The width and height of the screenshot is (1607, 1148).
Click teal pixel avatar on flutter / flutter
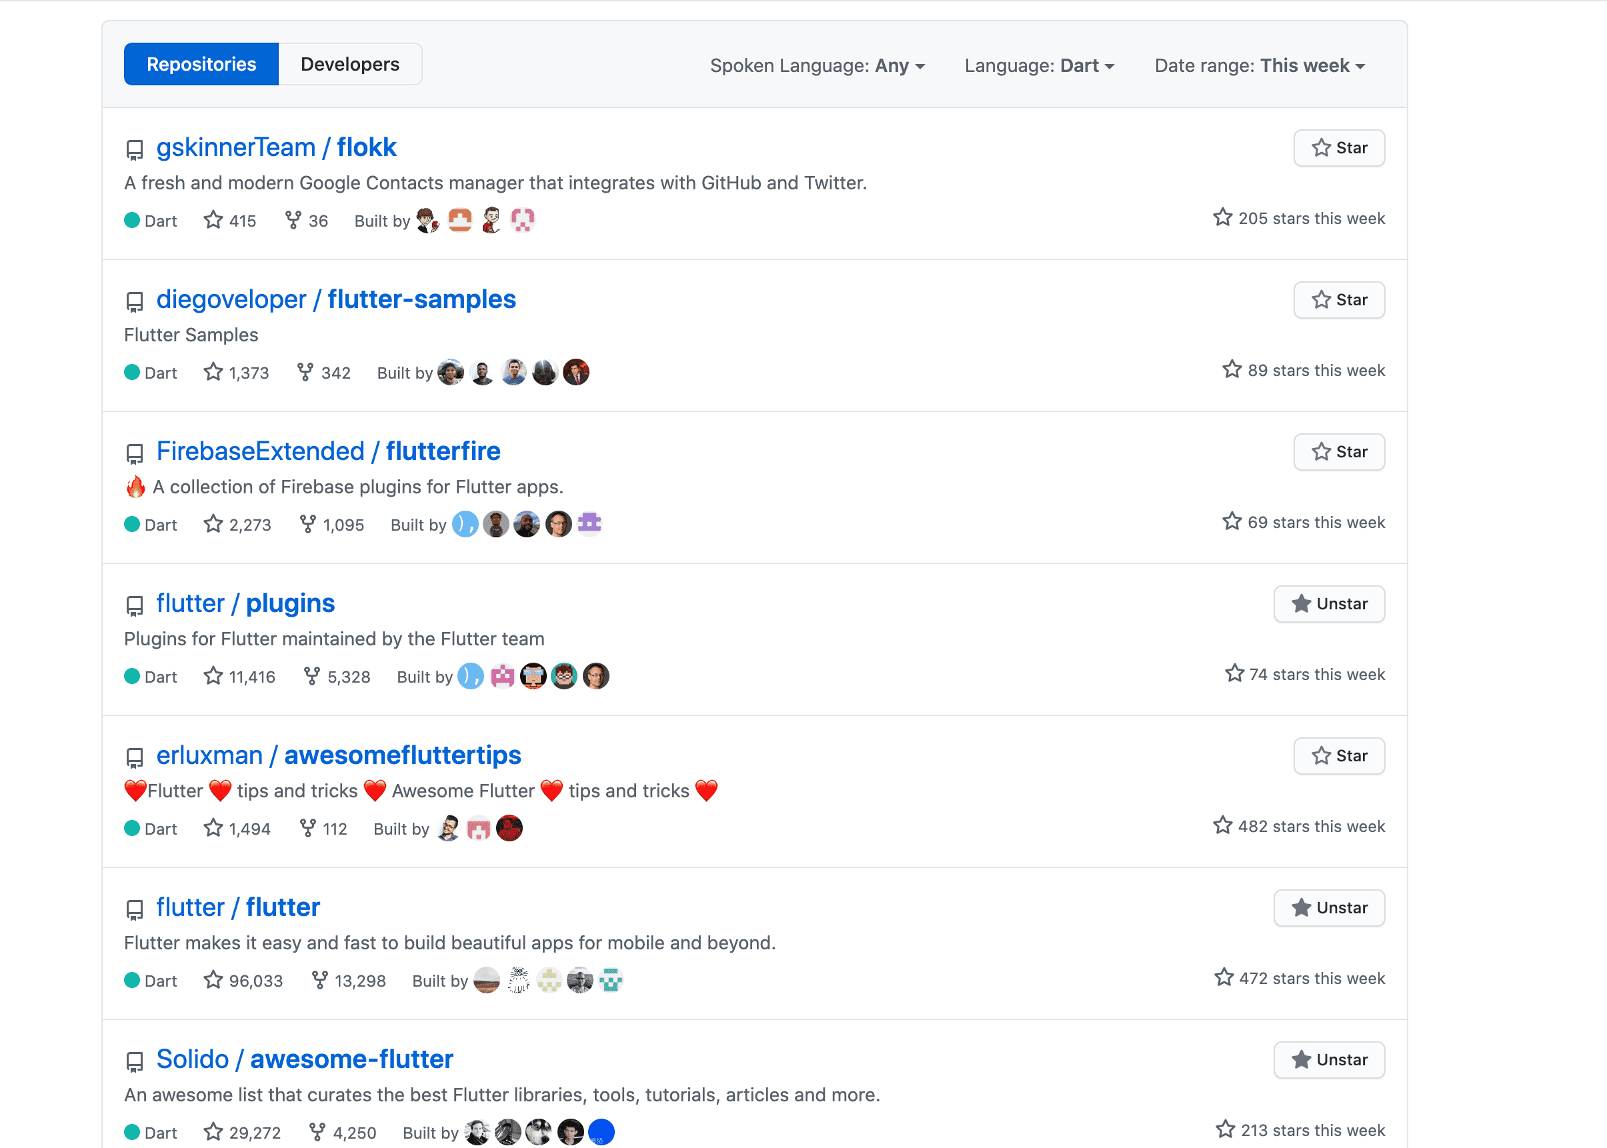(611, 980)
